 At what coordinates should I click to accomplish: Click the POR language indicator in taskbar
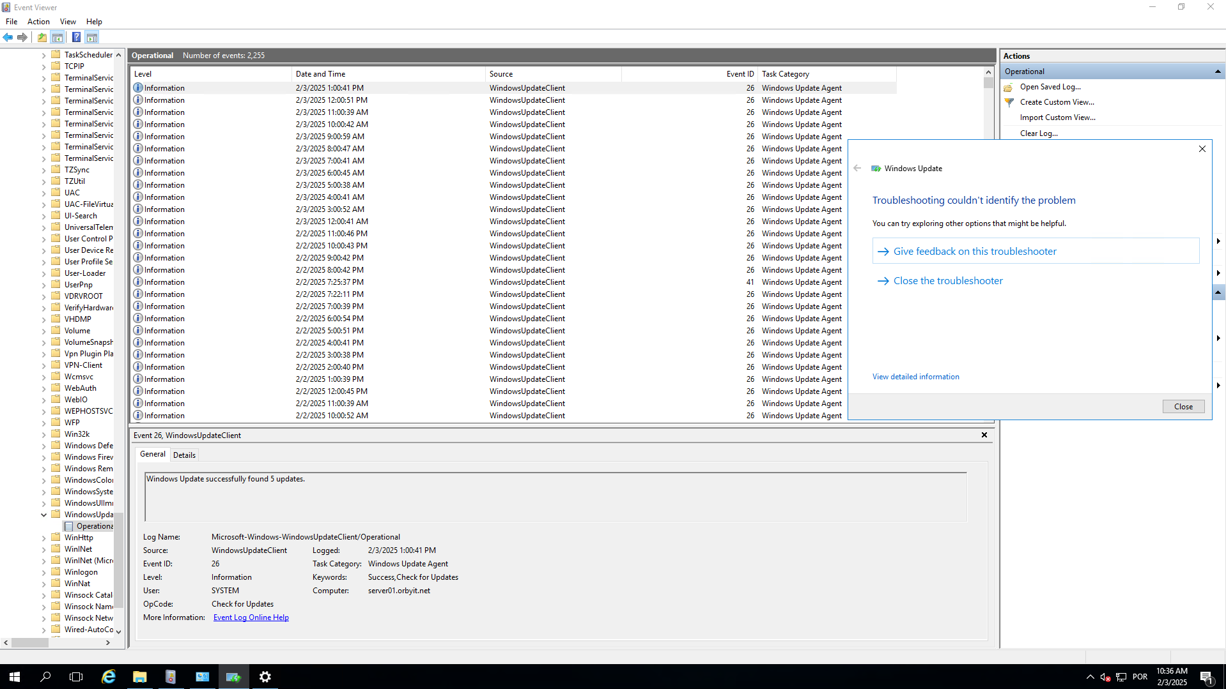click(1140, 677)
